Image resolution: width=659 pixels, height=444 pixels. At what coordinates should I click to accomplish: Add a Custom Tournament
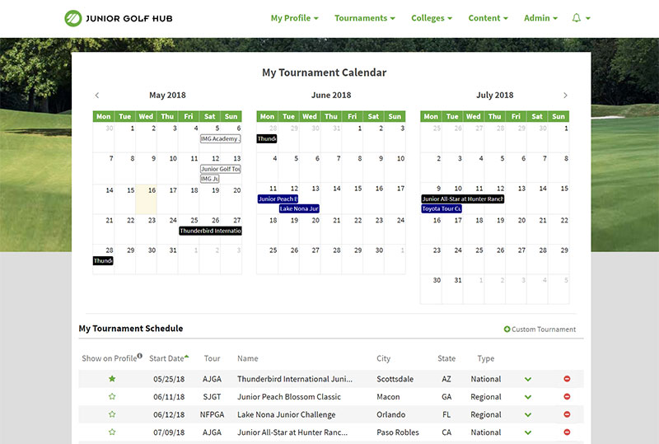540,329
